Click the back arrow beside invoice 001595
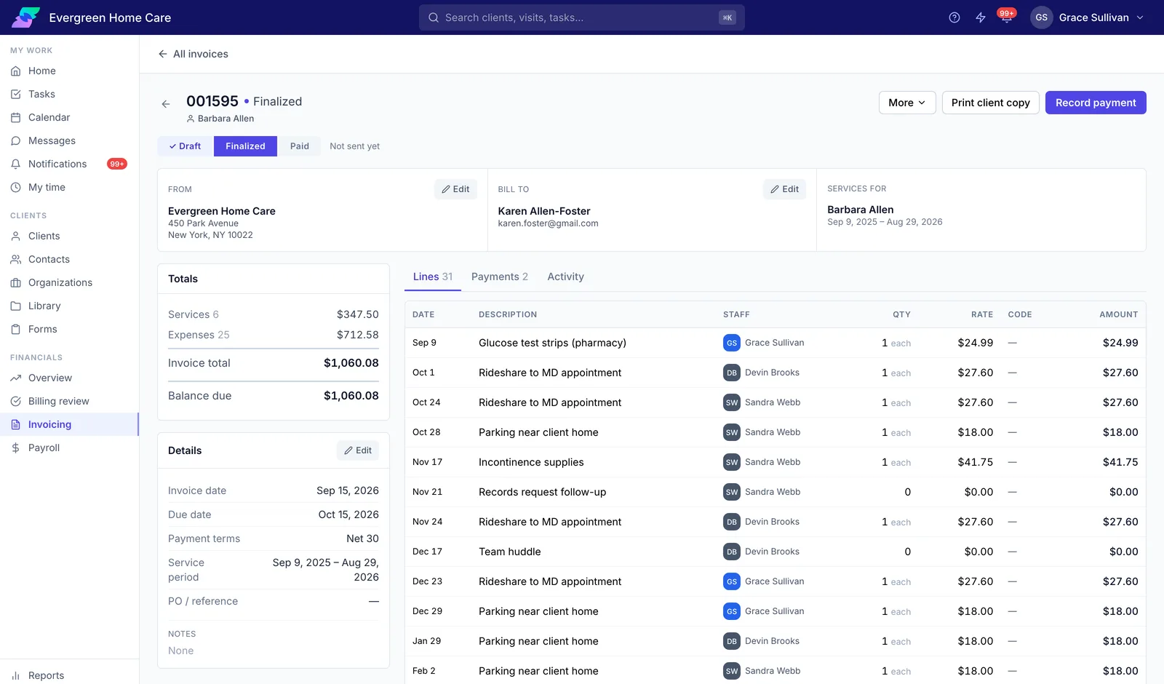The image size is (1164, 684). tap(166, 104)
